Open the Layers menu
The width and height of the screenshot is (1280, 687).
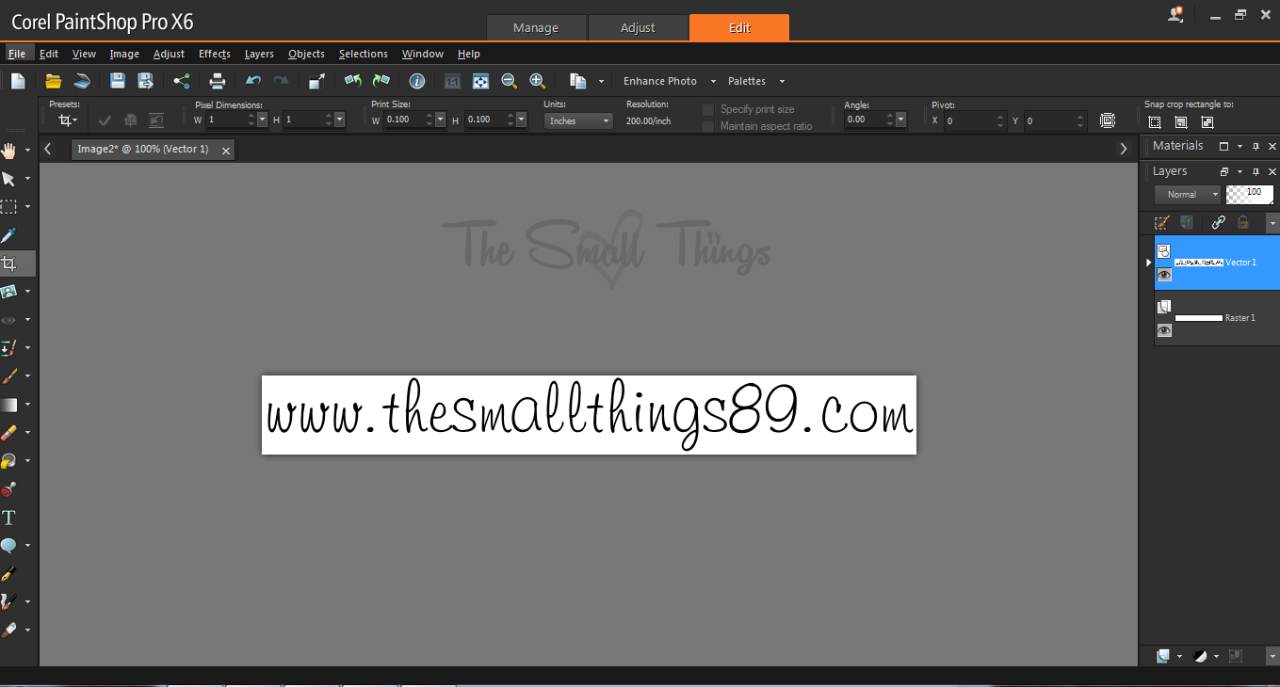pos(259,54)
